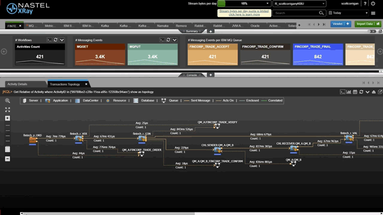
Task: Click the Viewlet add button
Action: tap(341, 24)
